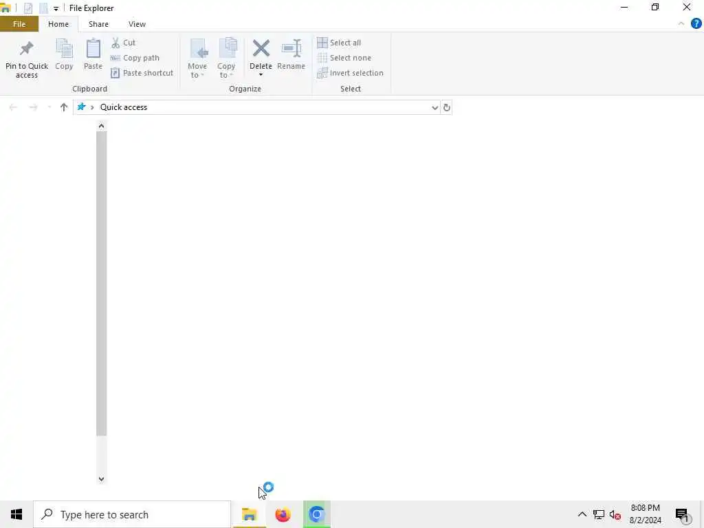Open File Explorer from the taskbar
This screenshot has width=704, height=528.
click(249, 514)
